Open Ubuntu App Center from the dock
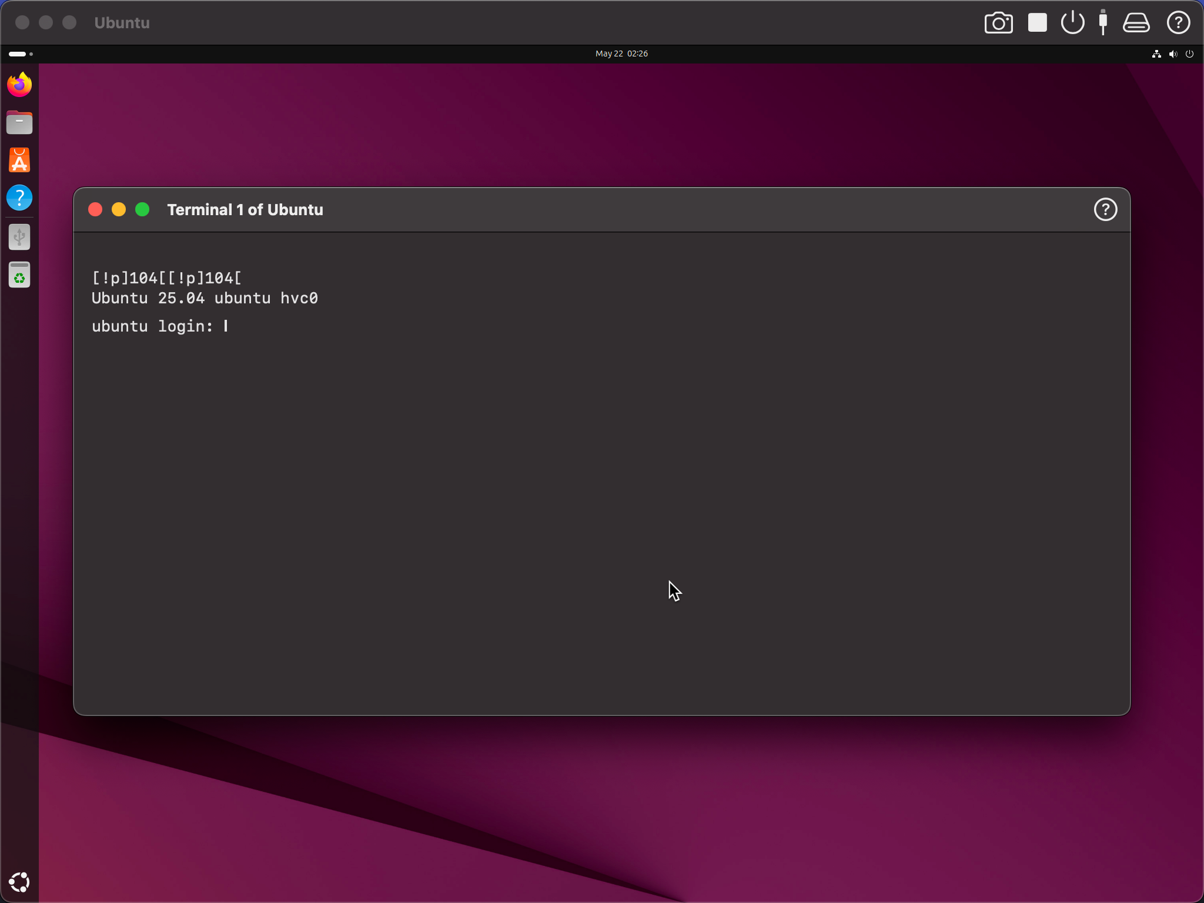 (x=19, y=160)
